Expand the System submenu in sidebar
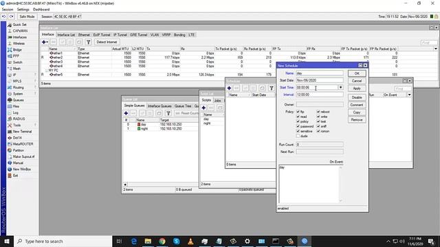 click(x=35, y=93)
